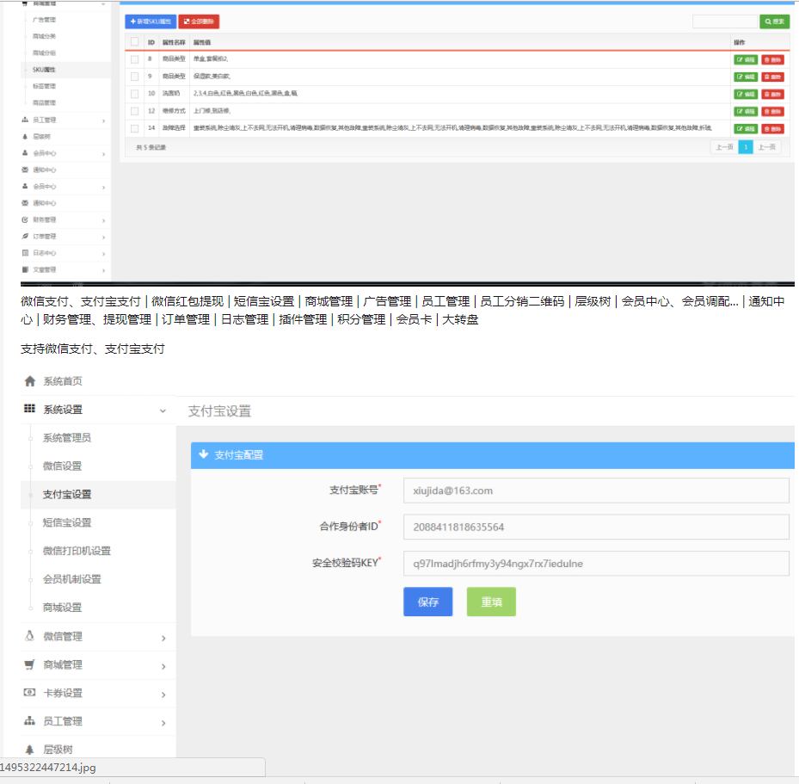Collapse the 系统设置 menu using its chevron
Screen dimensions: 799x784
tap(163, 411)
